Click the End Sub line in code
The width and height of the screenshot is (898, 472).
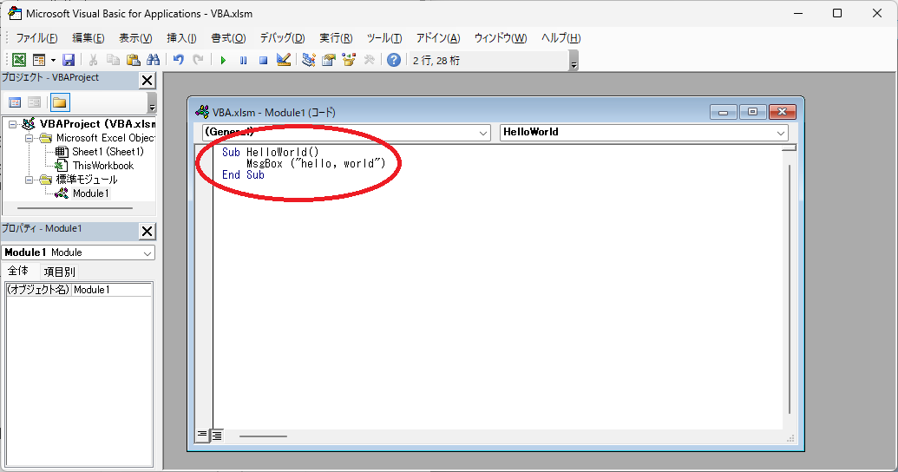[x=244, y=174]
